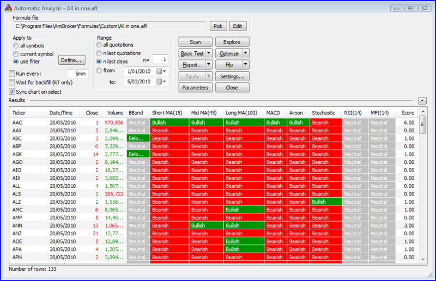This screenshot has height=281, width=436.
Task: Click the Back Test button
Action: 192,53
